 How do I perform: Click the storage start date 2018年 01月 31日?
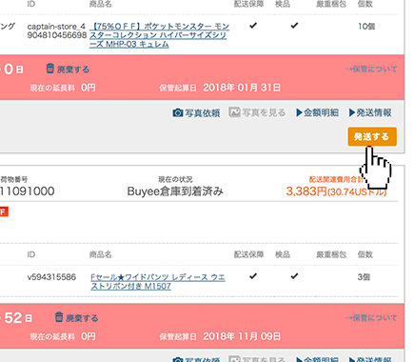coord(242,88)
